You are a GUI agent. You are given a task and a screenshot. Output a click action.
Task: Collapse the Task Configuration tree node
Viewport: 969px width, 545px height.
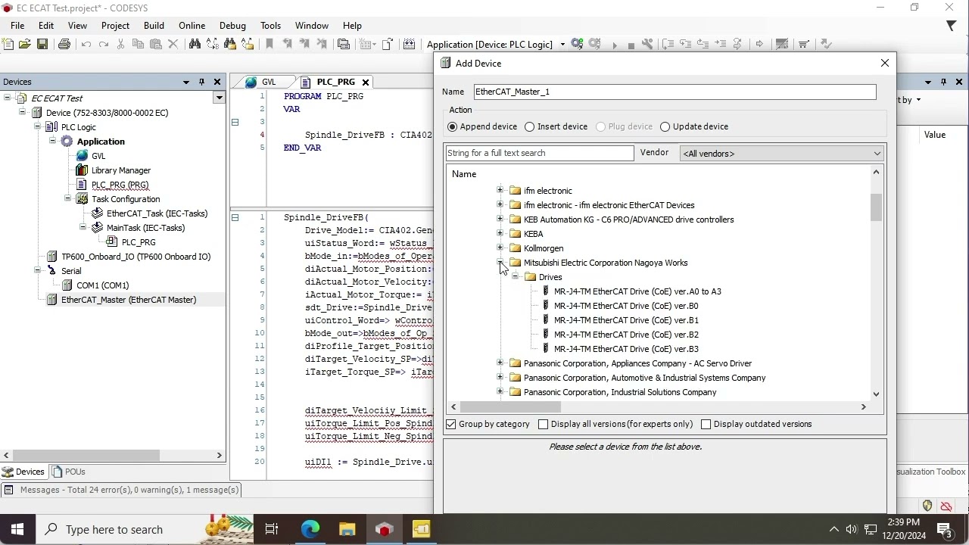tap(67, 199)
